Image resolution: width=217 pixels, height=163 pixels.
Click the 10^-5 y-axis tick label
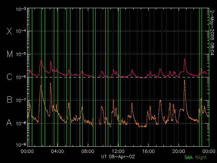click(x=21, y=54)
